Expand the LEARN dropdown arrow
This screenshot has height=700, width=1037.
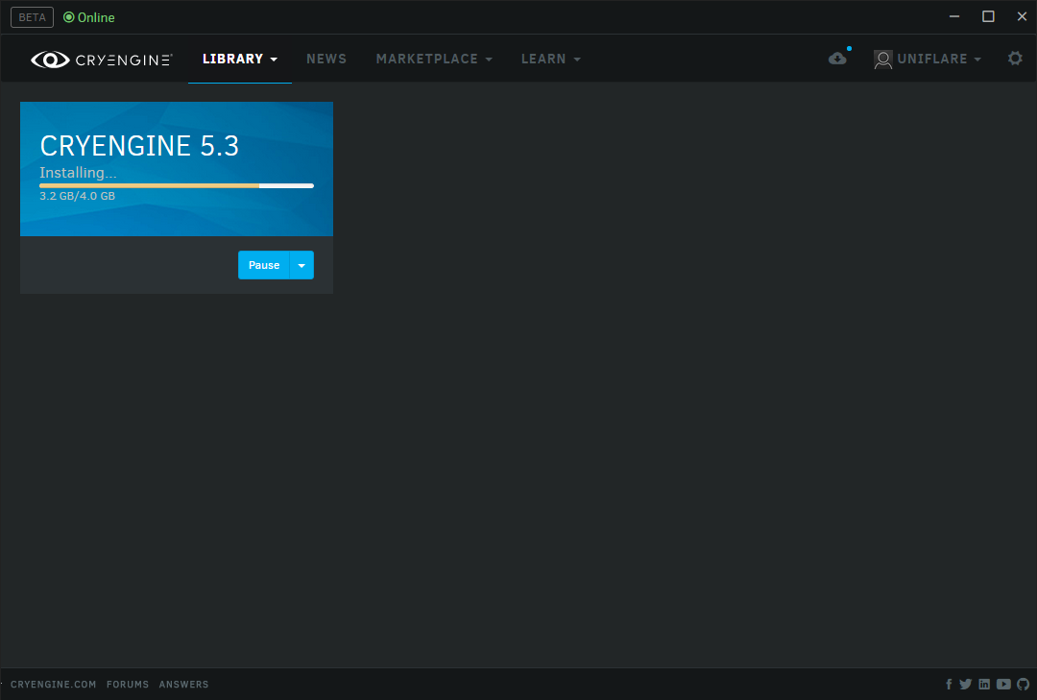point(577,60)
